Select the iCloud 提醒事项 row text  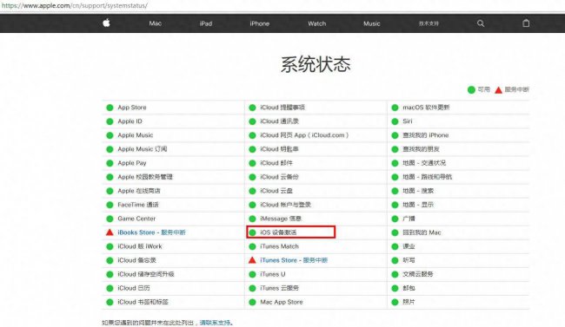(x=282, y=108)
